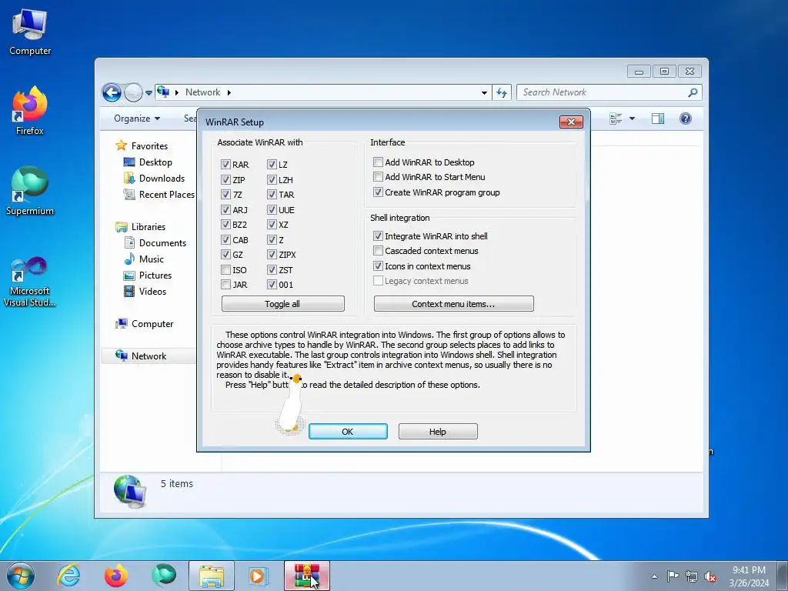Screen dimensions: 788x591
Task: Uncheck Create WinRAR program group
Action: [378, 192]
